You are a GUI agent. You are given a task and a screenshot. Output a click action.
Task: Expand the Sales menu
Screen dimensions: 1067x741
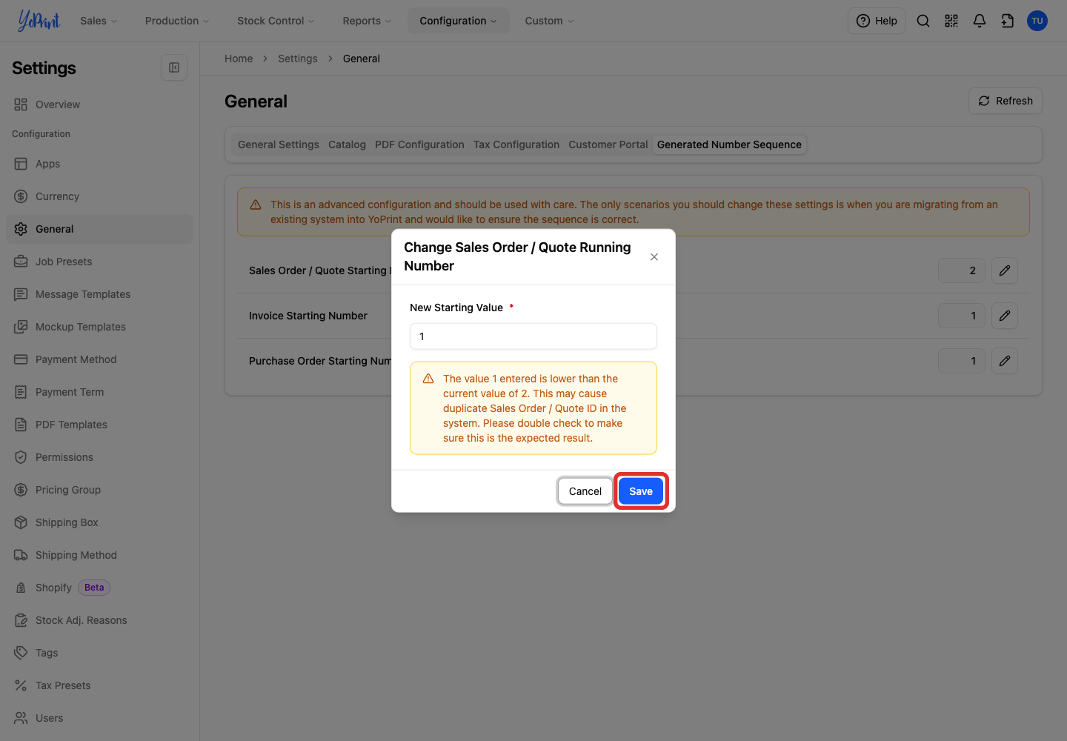[x=99, y=21]
